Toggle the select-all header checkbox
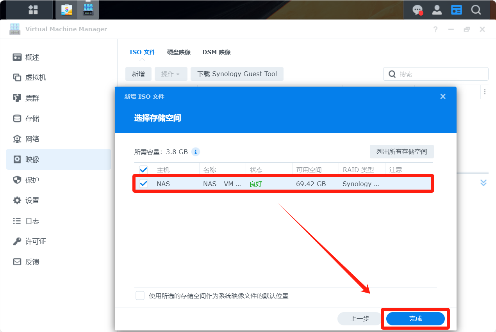Viewport: 496px width, 332px height. [144, 170]
